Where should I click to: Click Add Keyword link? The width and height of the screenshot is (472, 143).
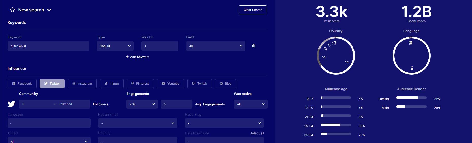tap(138, 57)
